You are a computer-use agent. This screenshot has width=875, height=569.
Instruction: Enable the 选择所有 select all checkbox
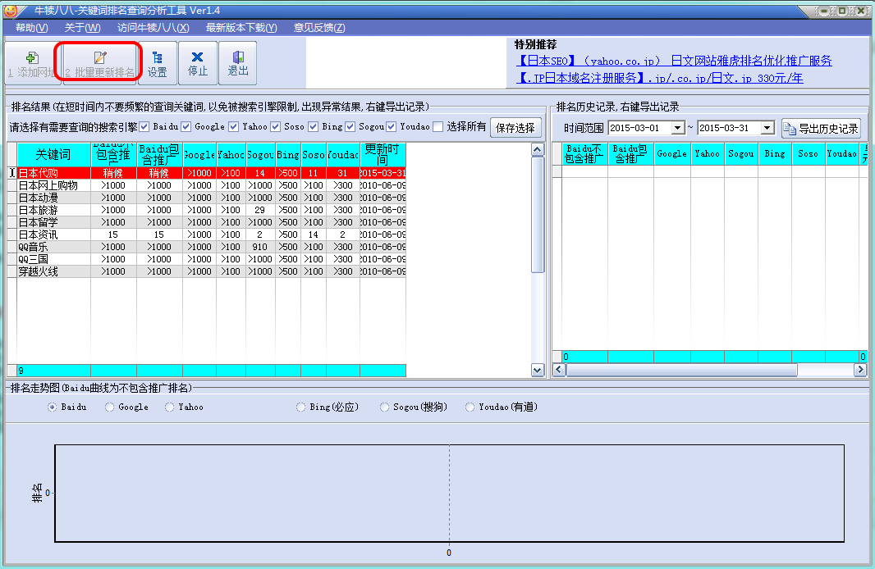[x=438, y=127]
